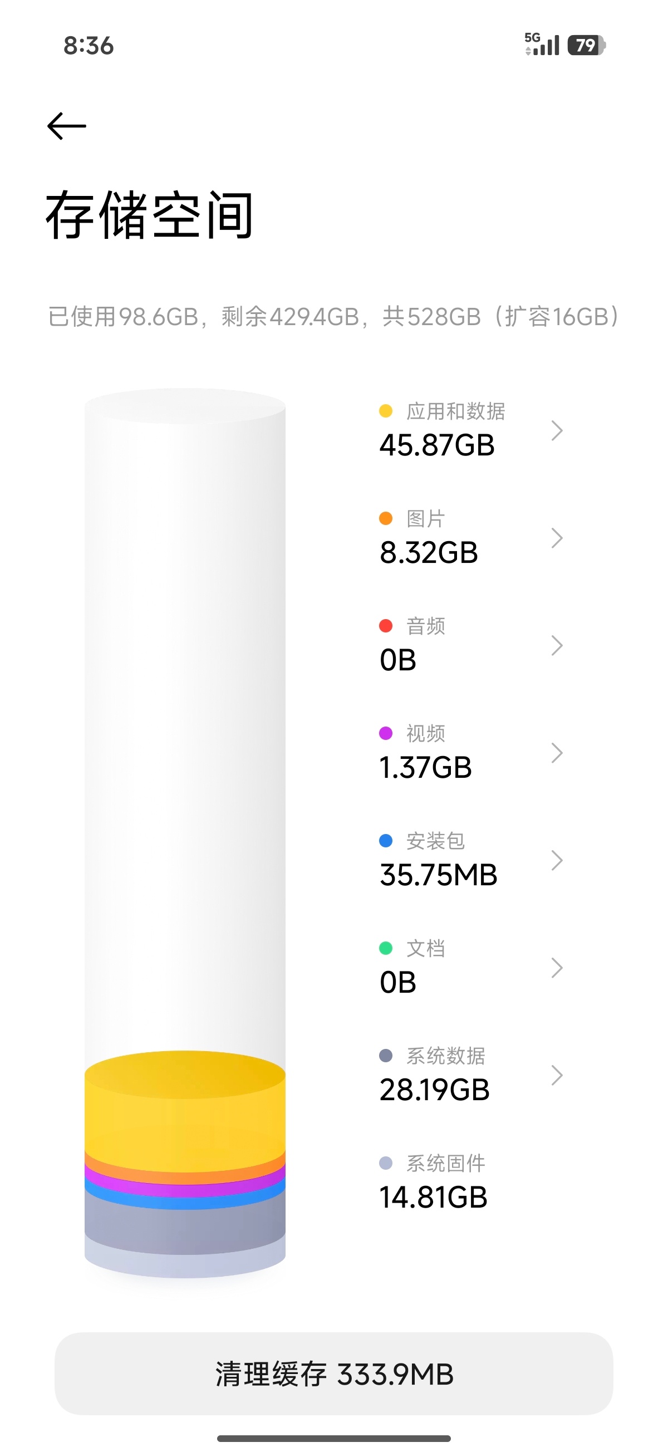Tap the red dot beside 音频
The height and width of the screenshot is (1452, 668).
point(386,626)
